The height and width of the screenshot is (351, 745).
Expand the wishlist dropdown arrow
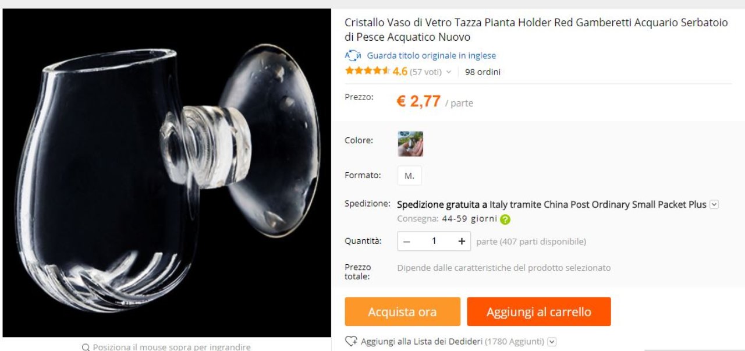(552, 342)
